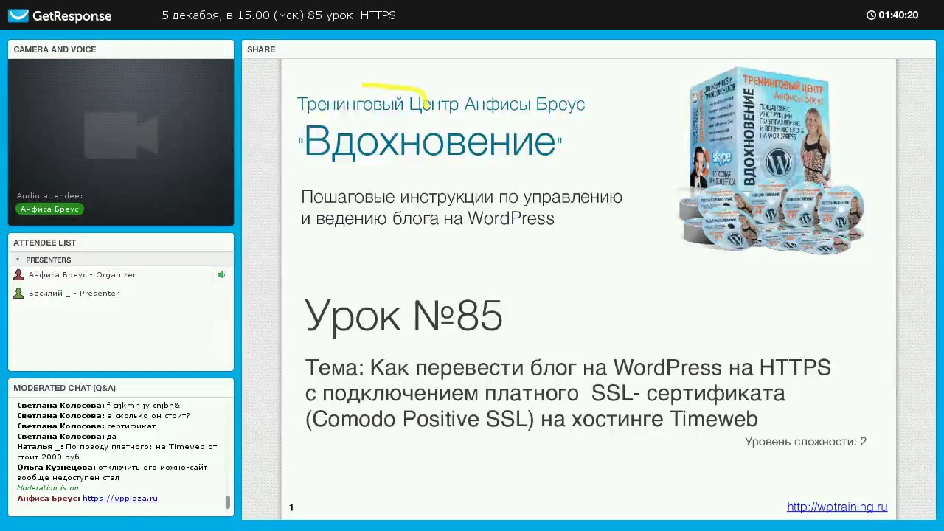The width and height of the screenshot is (944, 531).
Task: Open the http://wptraining.ru link on slide
Action: (x=837, y=507)
